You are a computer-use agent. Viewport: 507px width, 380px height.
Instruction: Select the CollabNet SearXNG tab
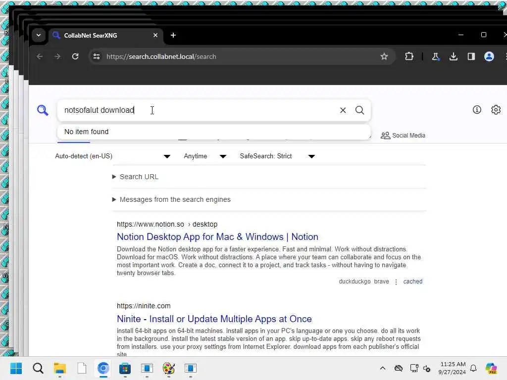point(106,35)
